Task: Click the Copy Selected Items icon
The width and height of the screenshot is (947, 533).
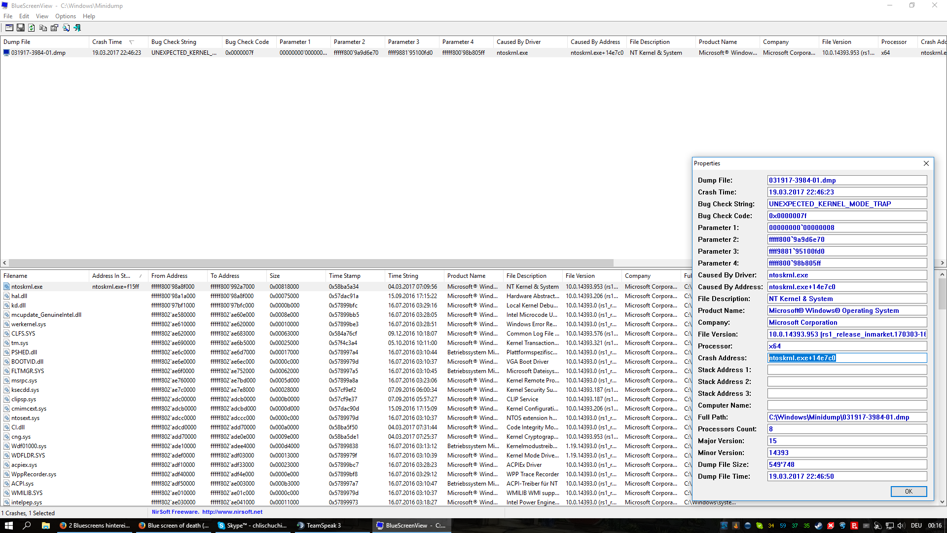Action: (x=43, y=28)
